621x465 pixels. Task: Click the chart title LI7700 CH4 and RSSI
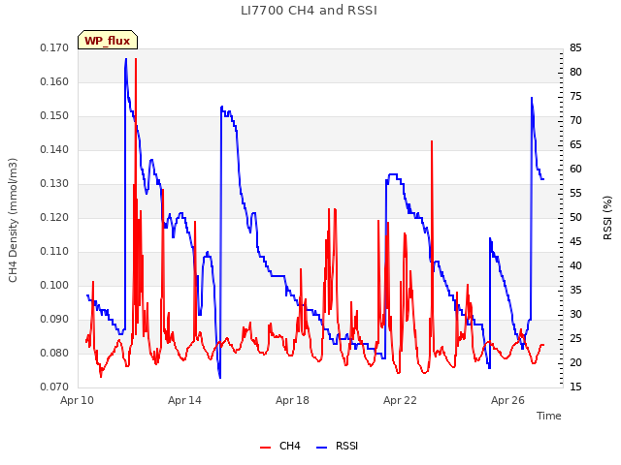pos(309,11)
